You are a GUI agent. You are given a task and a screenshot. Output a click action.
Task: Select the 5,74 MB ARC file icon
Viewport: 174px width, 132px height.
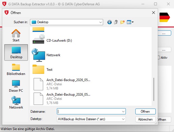38,84
